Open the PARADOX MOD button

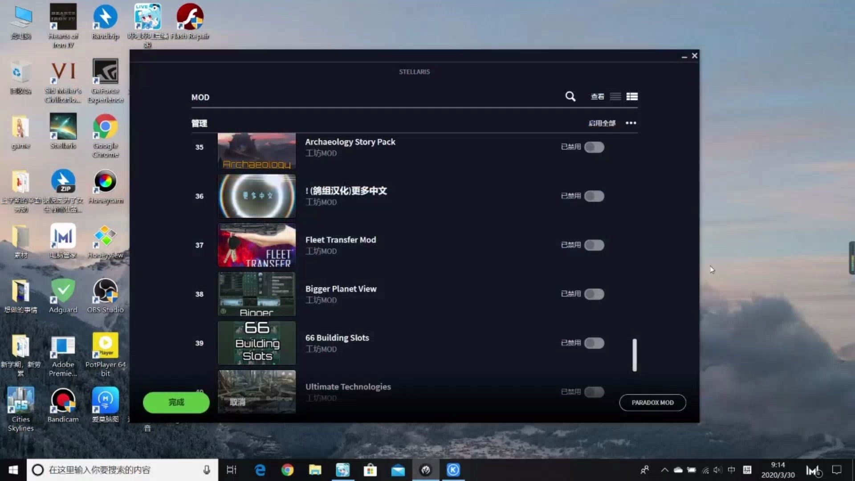[x=652, y=403]
